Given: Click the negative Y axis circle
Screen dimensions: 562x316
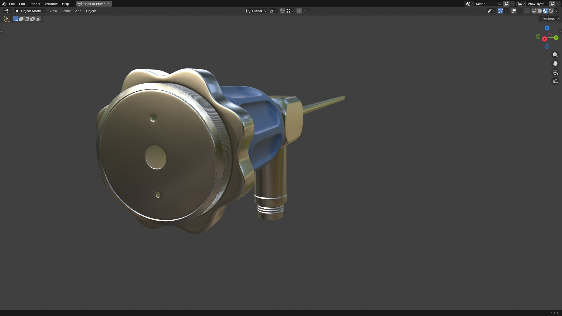Looking at the screenshot, I should pyautogui.click(x=538, y=37).
